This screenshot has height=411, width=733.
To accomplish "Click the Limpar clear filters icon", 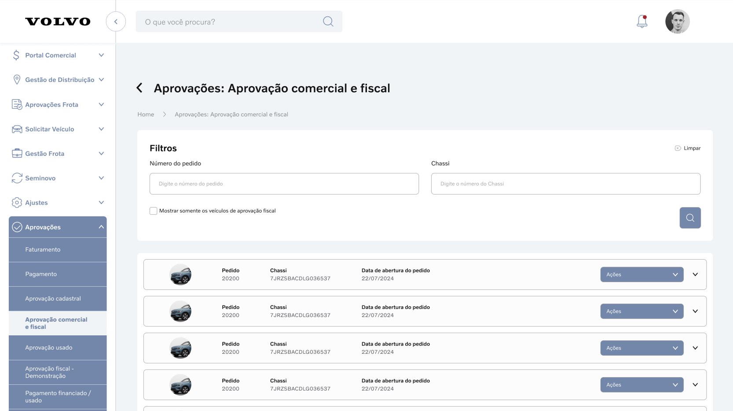I will [x=678, y=148].
